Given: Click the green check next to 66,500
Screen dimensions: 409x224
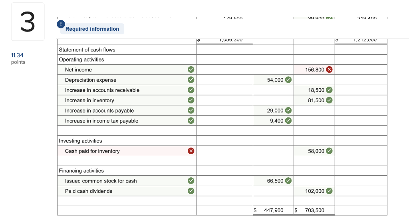Looking at the screenshot, I should (288, 181).
